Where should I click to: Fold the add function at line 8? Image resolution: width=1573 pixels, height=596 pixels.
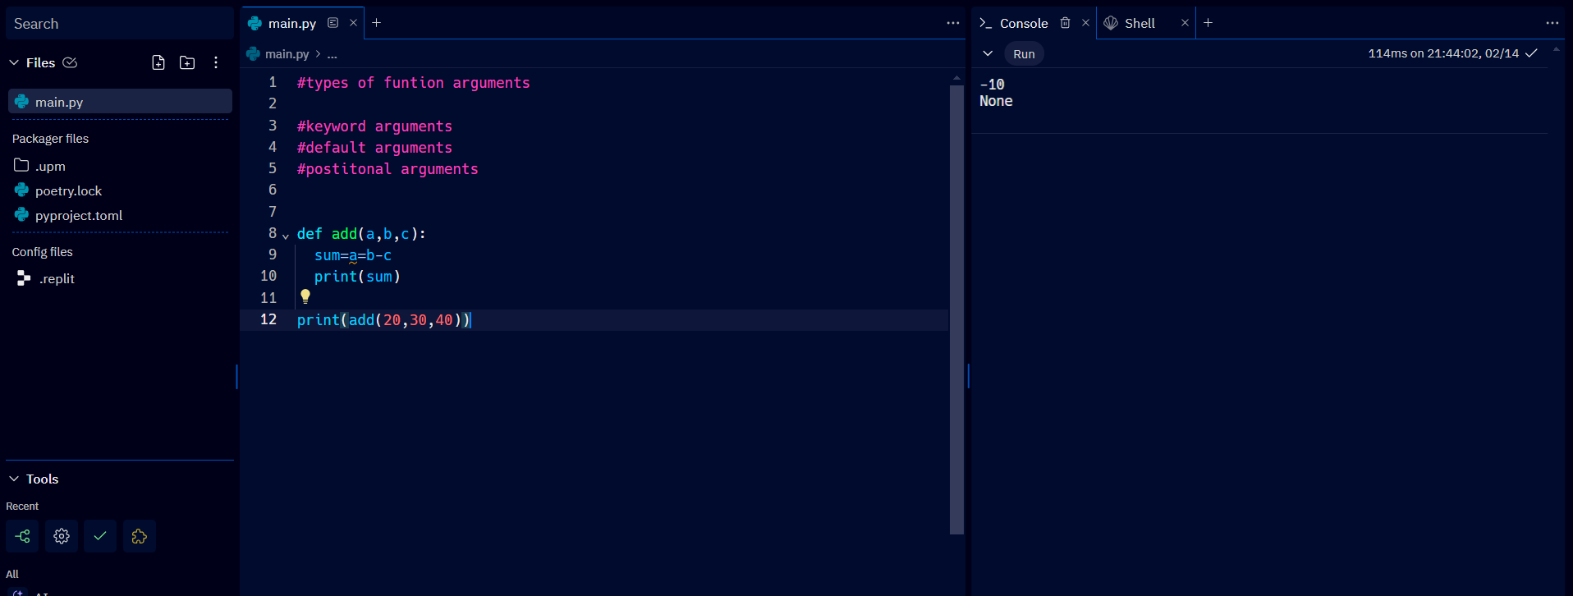coord(286,236)
